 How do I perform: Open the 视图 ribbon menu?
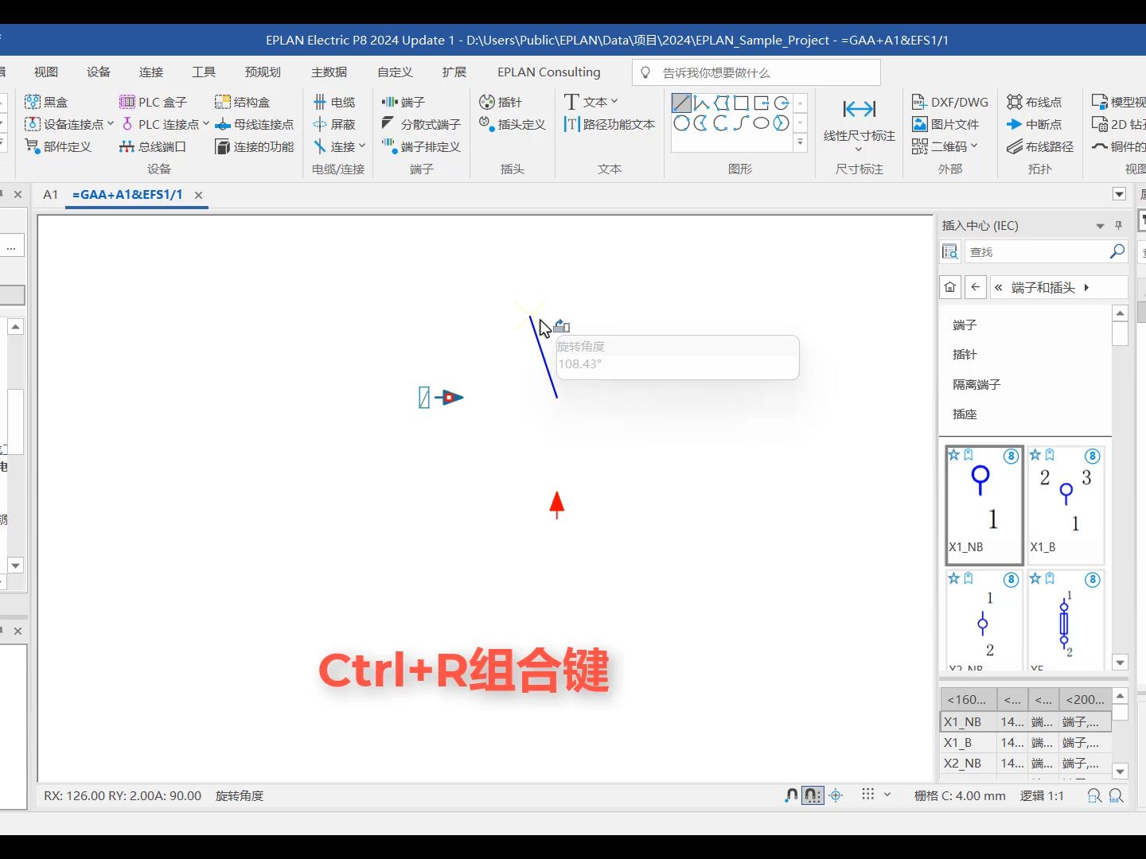45,72
